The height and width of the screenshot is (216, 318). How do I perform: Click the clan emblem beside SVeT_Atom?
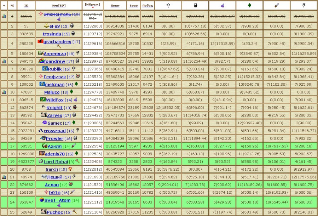click(x=42, y=200)
